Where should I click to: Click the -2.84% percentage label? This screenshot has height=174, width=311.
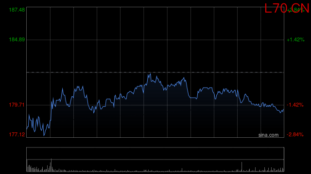pyautogui.click(x=295, y=134)
